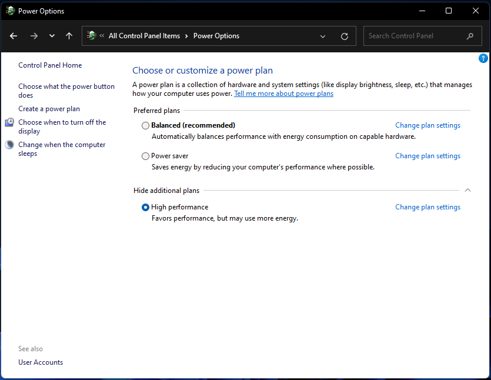Open Change when the computer sleeps
This screenshot has width=491, height=380.
[x=62, y=149]
